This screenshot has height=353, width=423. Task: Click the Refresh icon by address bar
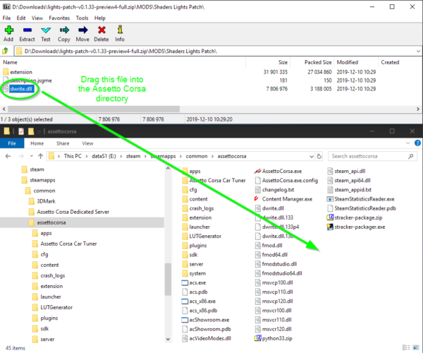tap(319, 156)
